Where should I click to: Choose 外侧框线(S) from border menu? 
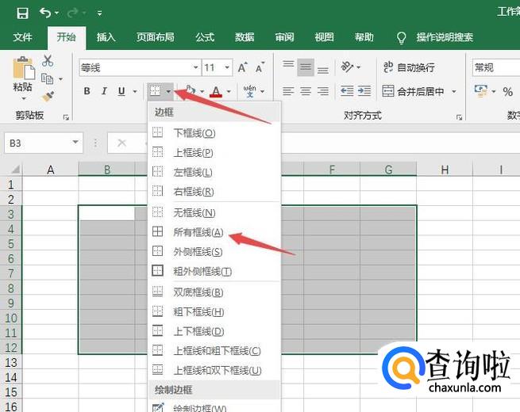[x=214, y=252]
